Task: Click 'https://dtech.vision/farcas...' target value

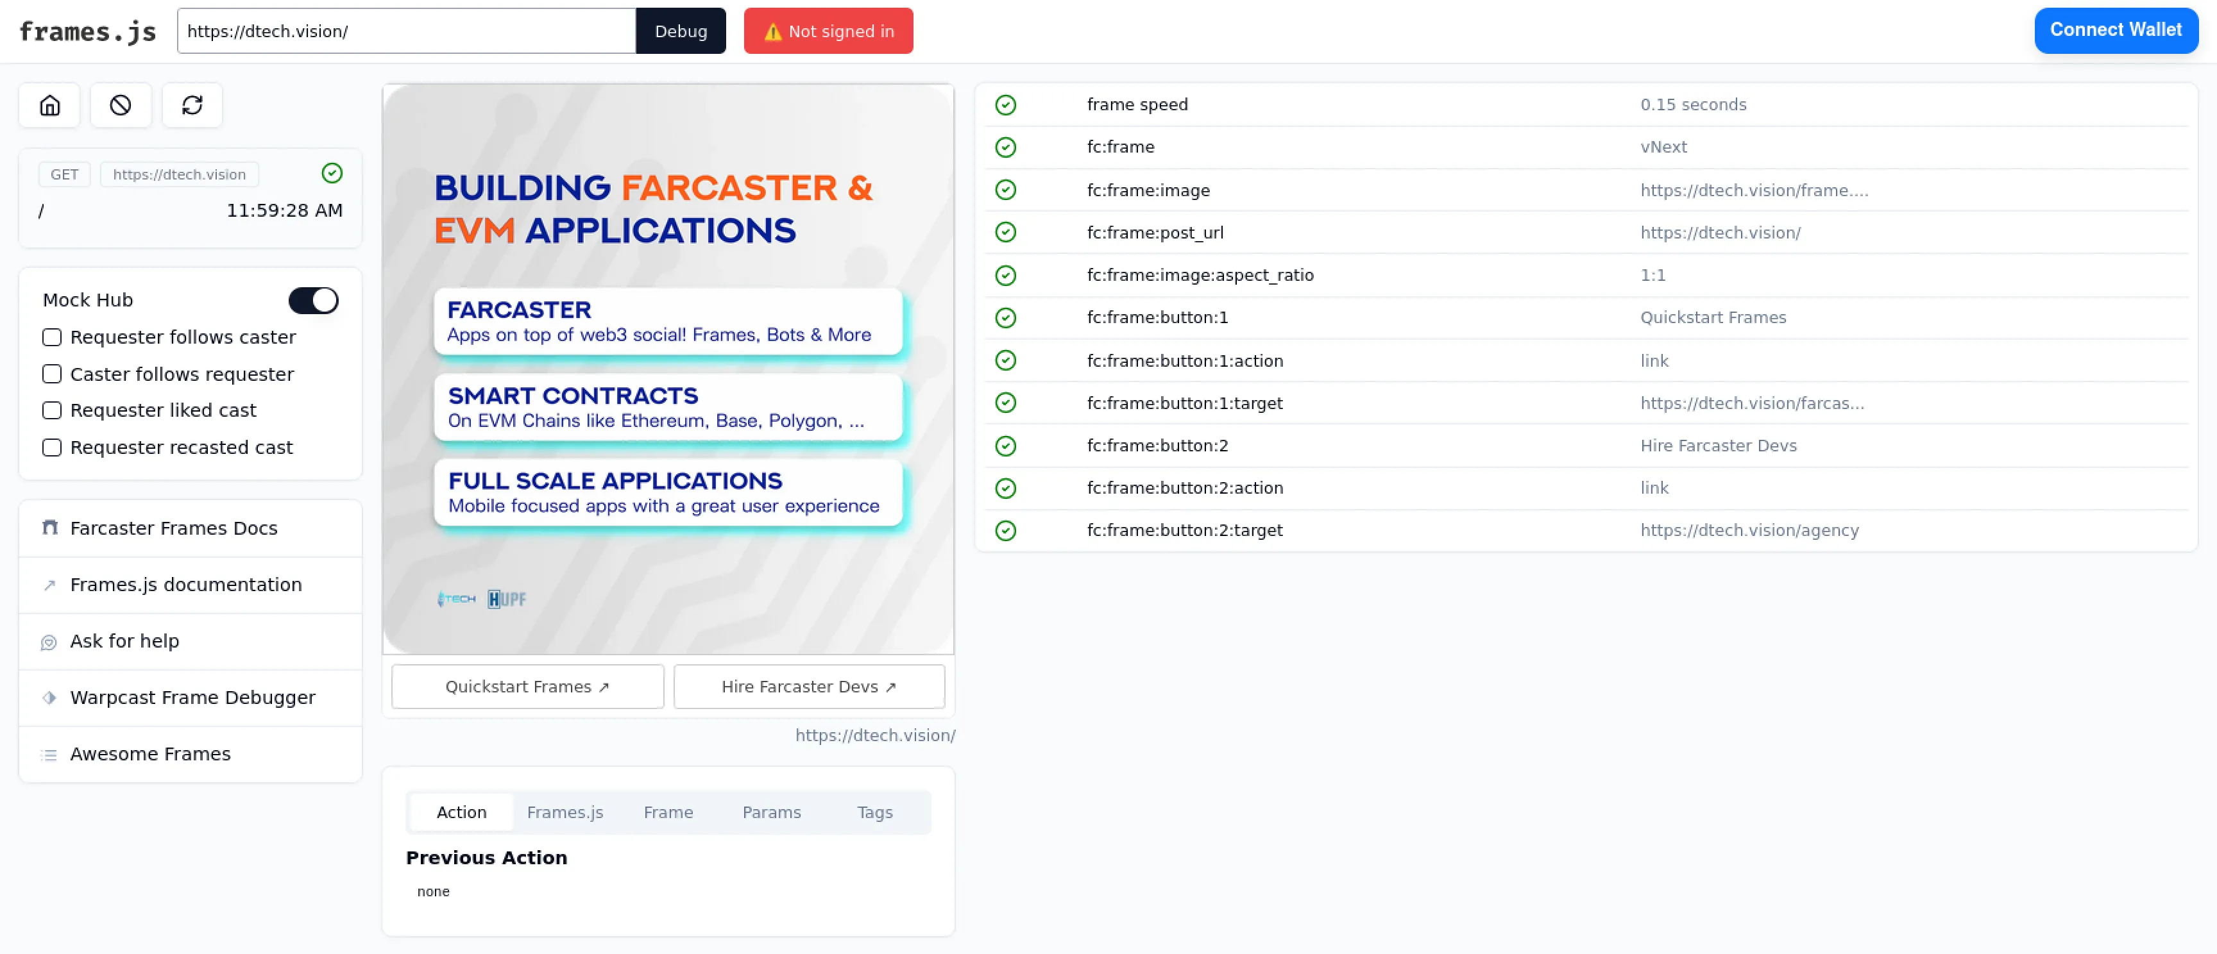Action: (x=1751, y=403)
